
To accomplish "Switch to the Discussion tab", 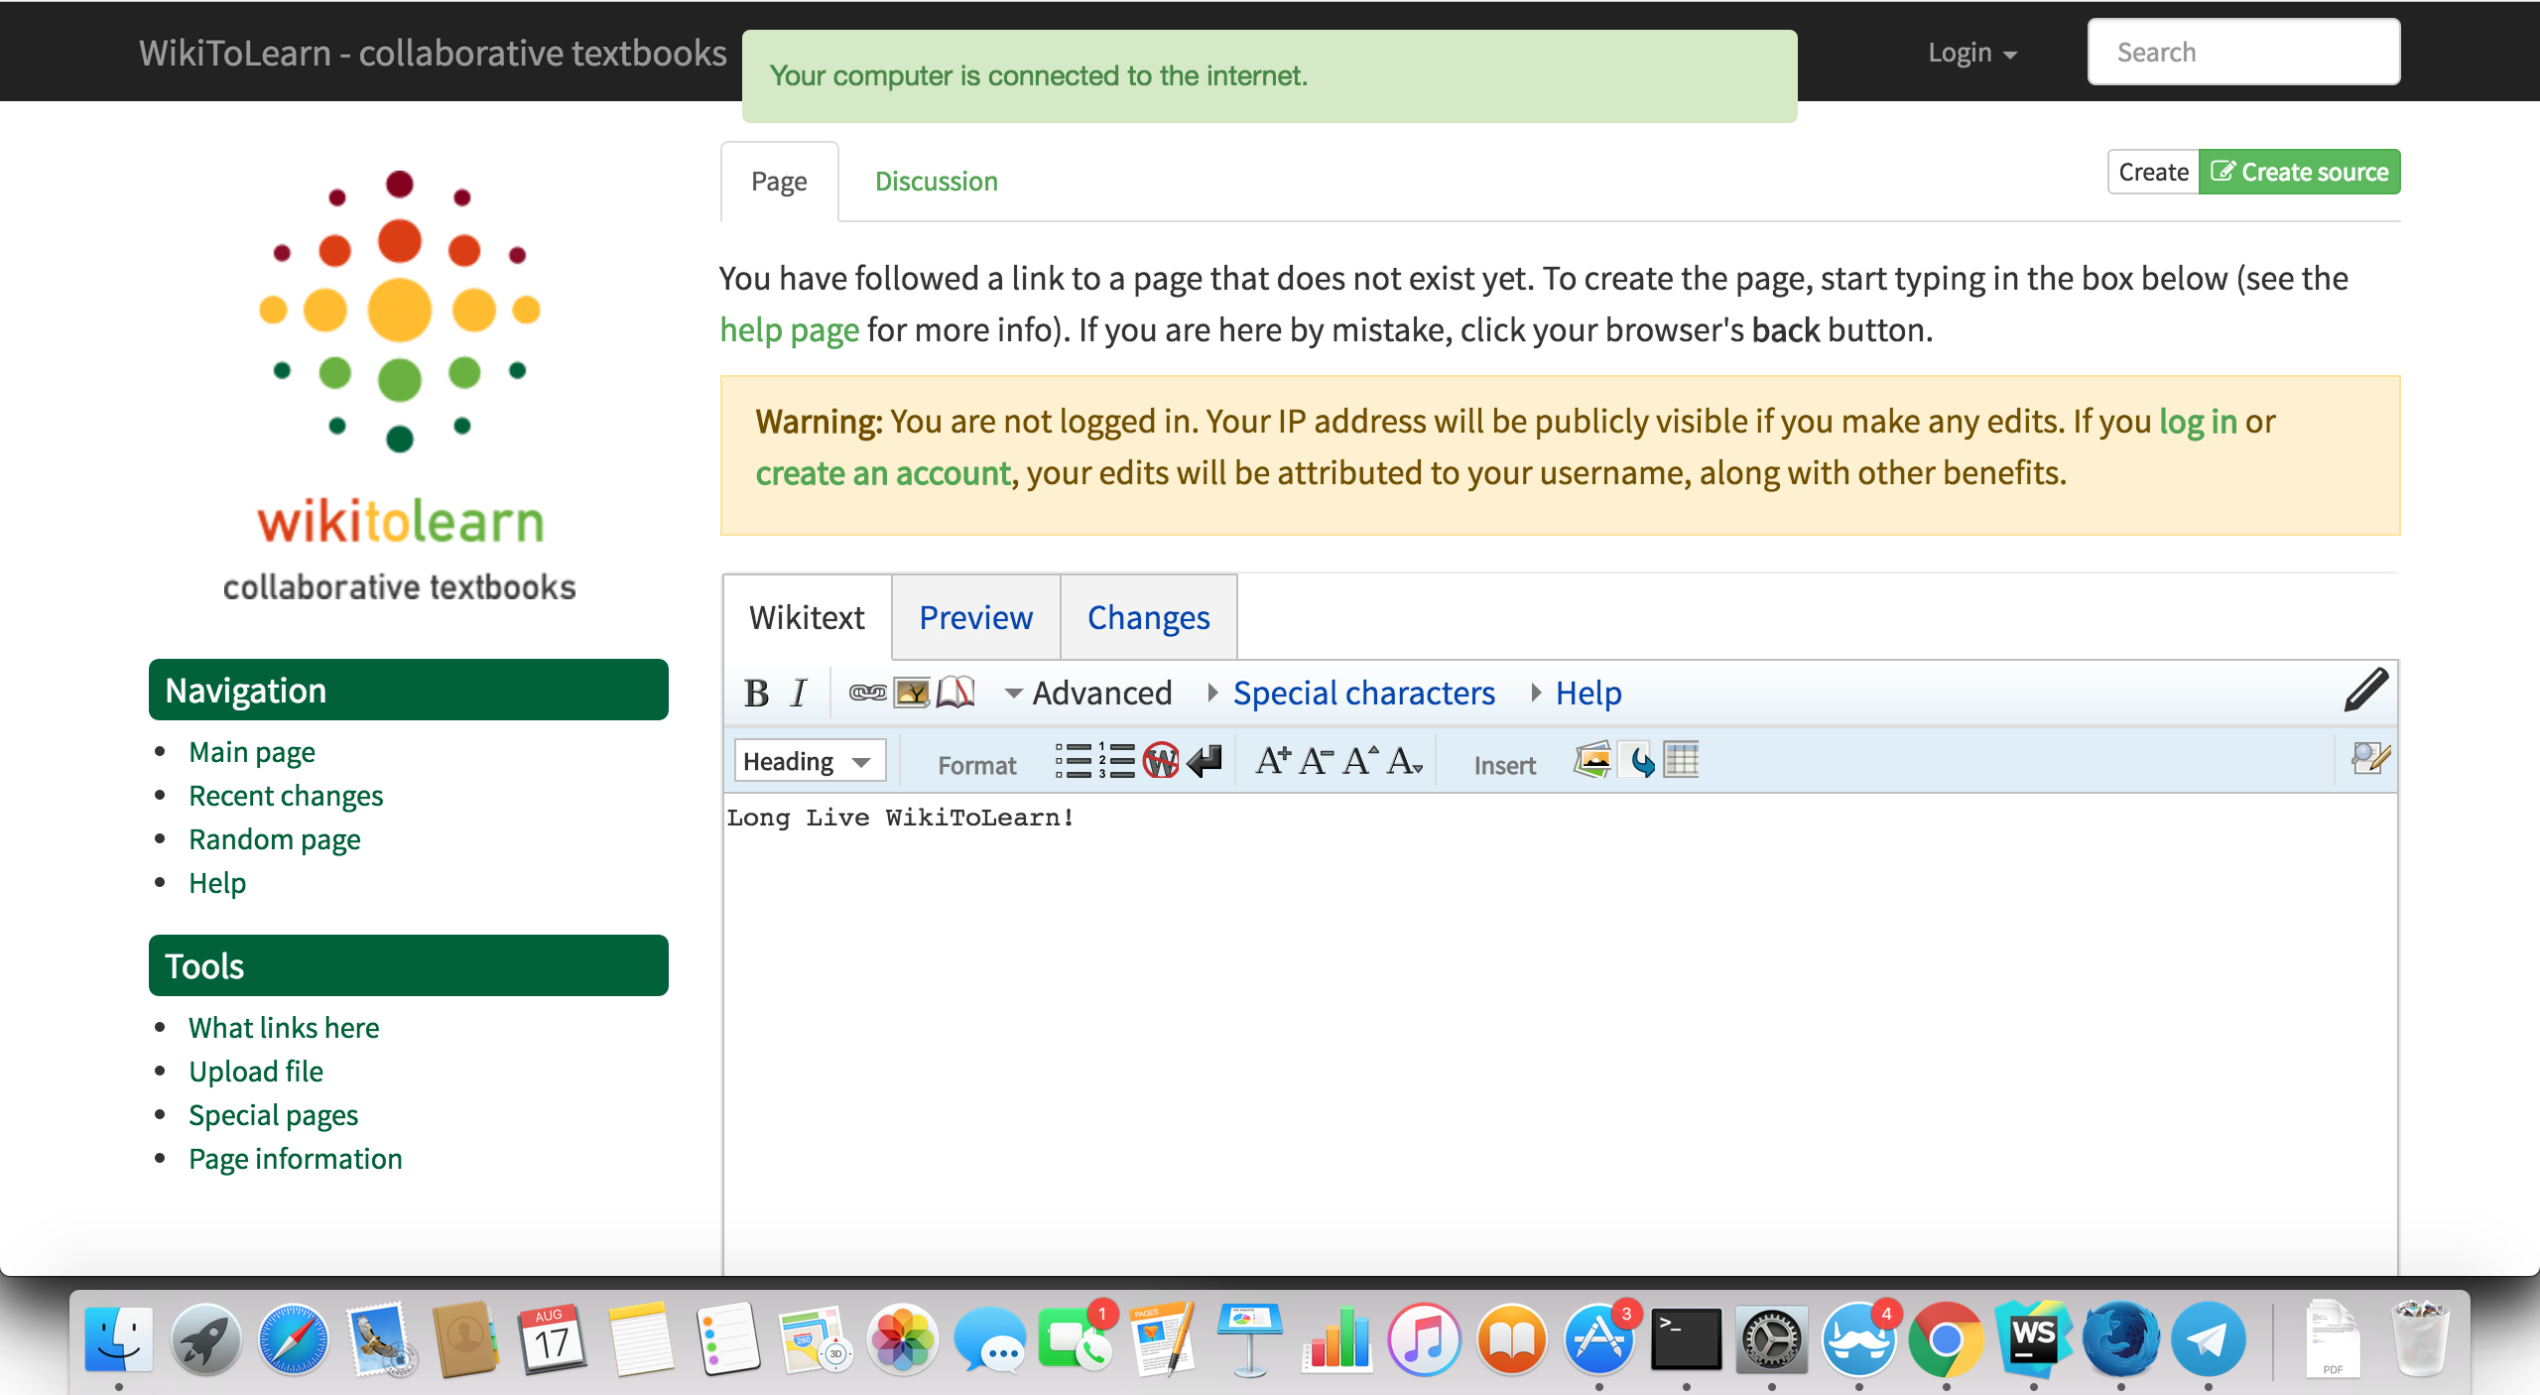I will click(936, 182).
